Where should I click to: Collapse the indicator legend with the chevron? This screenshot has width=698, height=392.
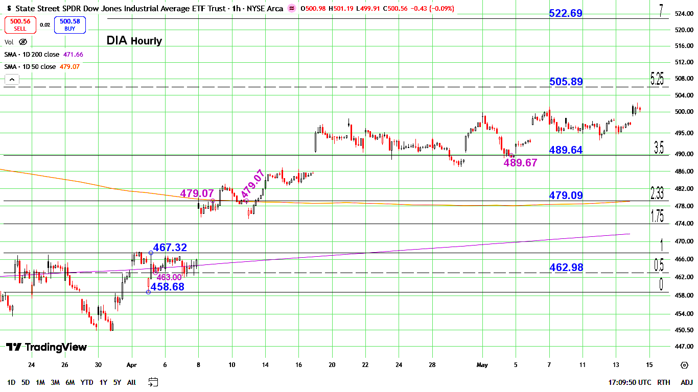[12, 79]
